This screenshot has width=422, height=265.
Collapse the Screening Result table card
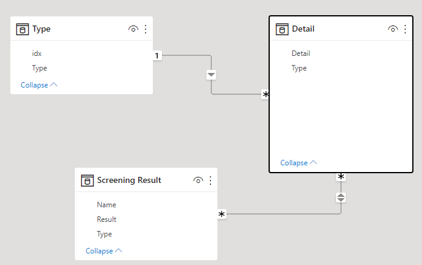click(x=104, y=251)
